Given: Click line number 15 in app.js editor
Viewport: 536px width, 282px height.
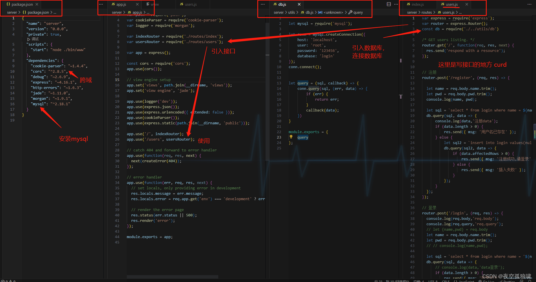Looking at the screenshot, I should pos(117,80).
